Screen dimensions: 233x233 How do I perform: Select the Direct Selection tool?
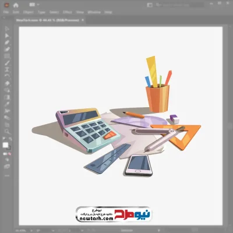point(7,36)
